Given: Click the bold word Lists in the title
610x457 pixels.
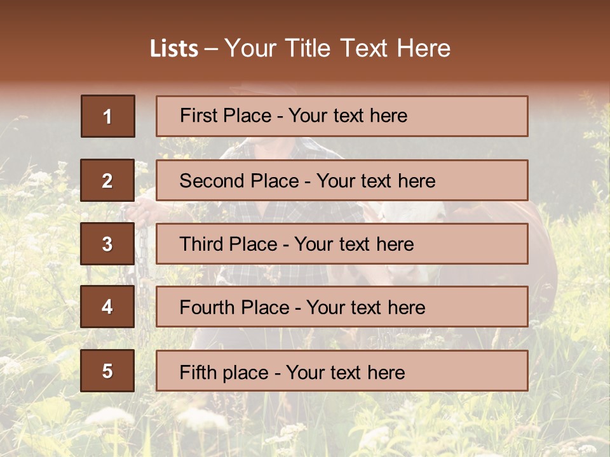Looking at the screenshot, I should pos(174,48).
